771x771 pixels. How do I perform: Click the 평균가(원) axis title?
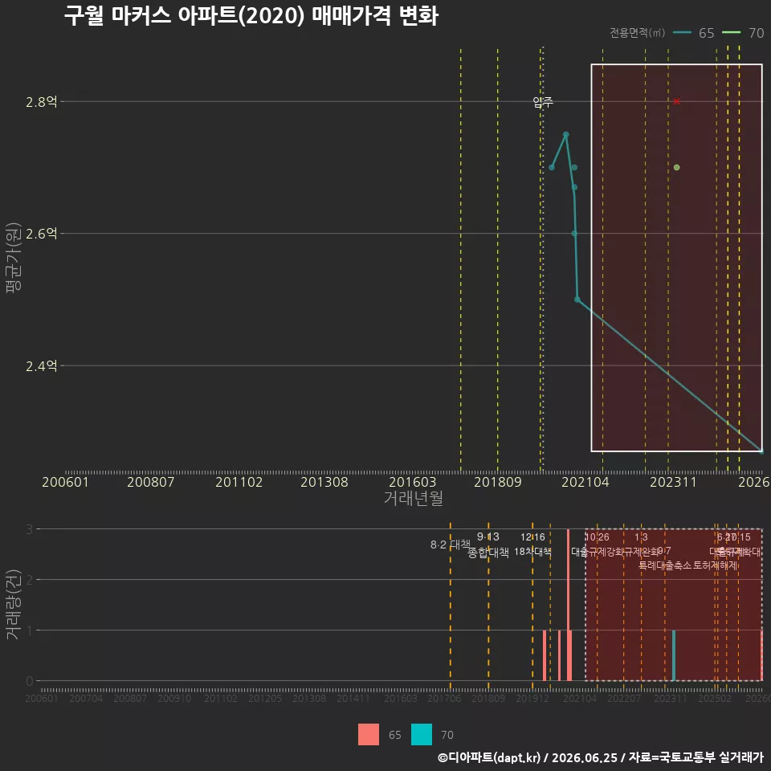[x=14, y=258]
